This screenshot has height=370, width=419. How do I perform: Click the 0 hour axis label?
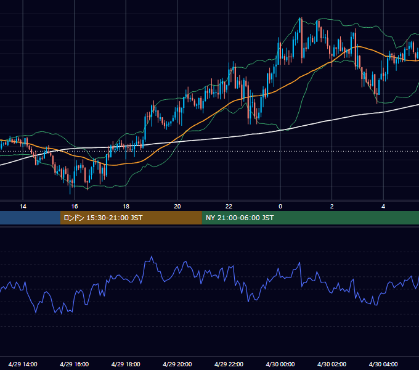pyautogui.click(x=280, y=207)
